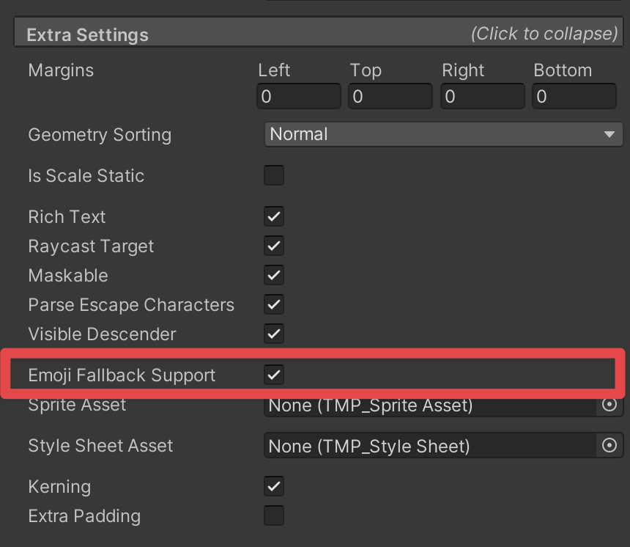
Task: Uncheck the Kerning checkbox
Action: [274, 486]
